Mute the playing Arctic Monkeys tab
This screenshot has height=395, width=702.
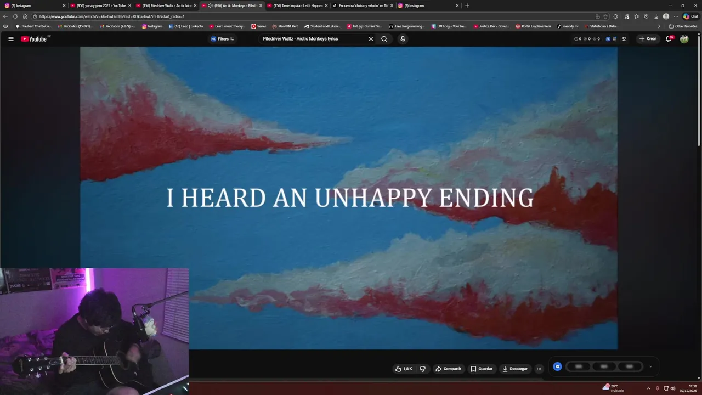(210, 5)
